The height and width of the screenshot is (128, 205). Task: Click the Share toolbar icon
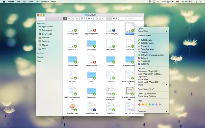pos(97,18)
